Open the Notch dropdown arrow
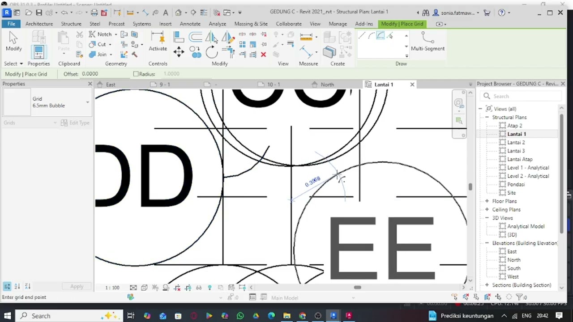Image resolution: width=573 pixels, height=322 pixels. (116, 34)
